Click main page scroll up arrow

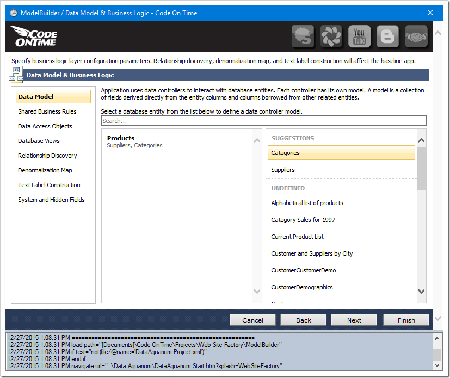pyautogui.click(x=437, y=33)
